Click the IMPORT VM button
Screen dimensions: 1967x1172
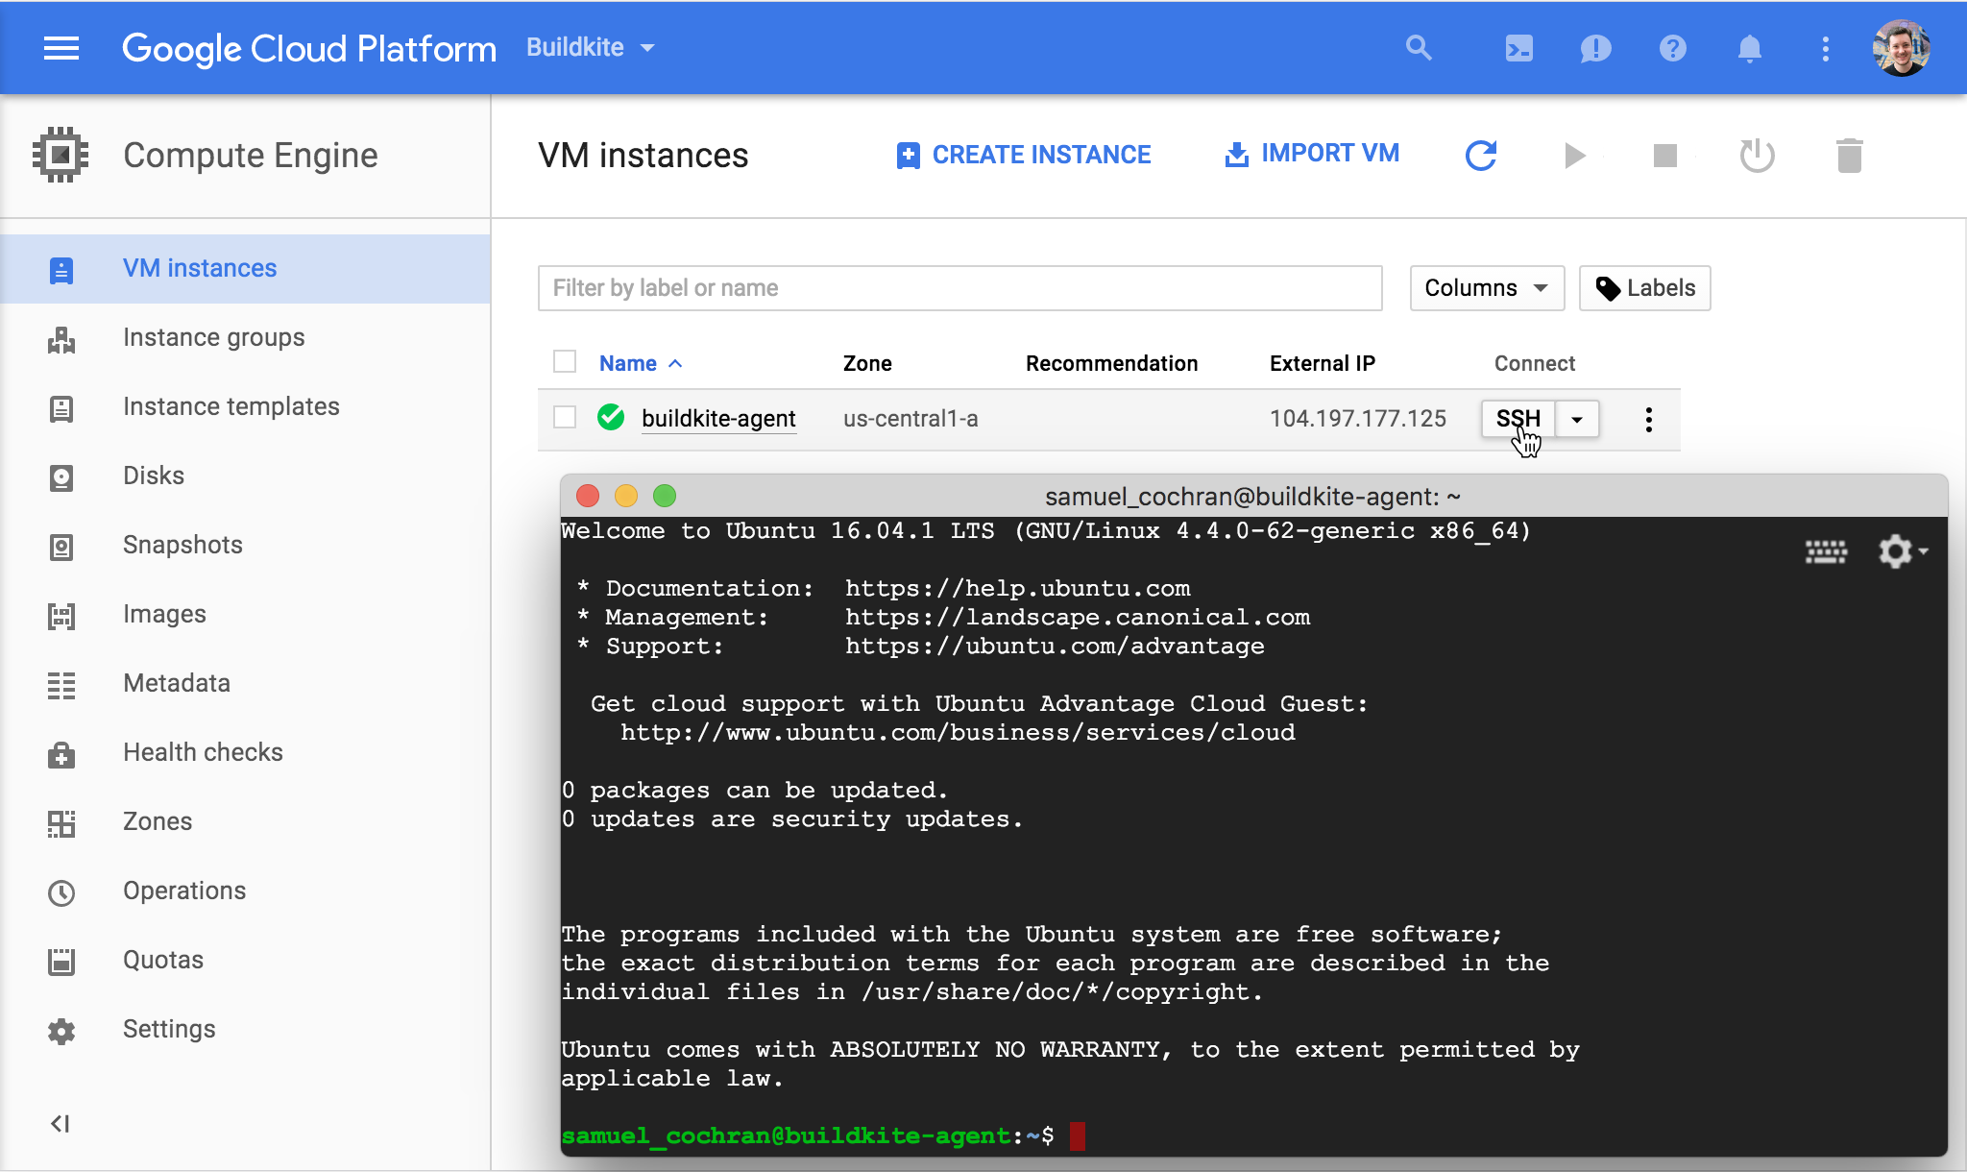[1312, 154]
